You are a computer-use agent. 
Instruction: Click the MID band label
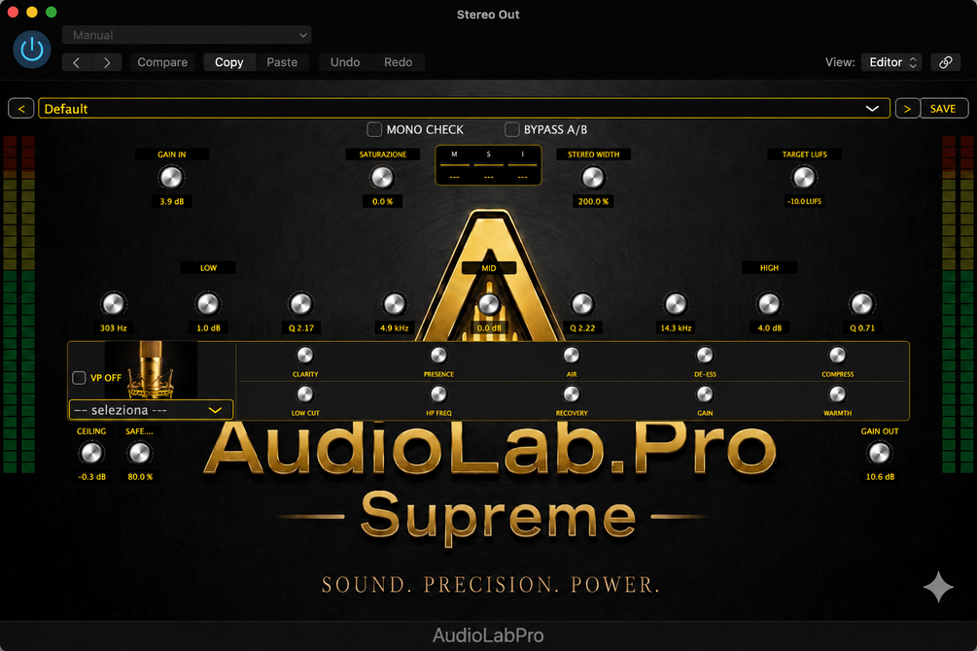coord(488,268)
